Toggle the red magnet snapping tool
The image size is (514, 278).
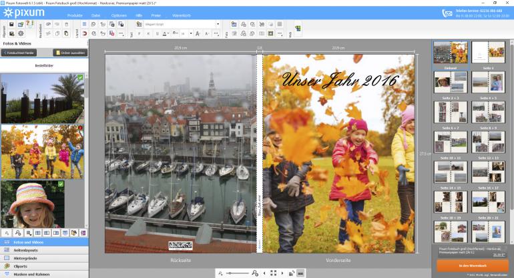pos(85,33)
